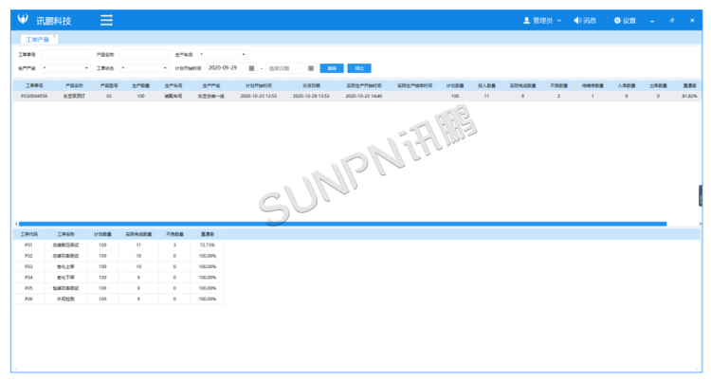Open the 管理员 account dropdown arrow
This screenshot has width=711, height=381.
coord(560,20)
